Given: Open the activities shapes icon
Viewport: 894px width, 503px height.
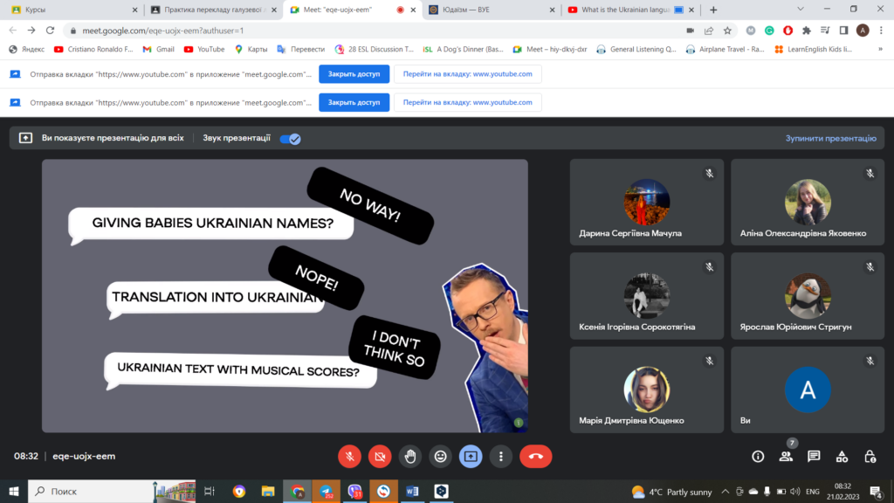Looking at the screenshot, I should [842, 456].
